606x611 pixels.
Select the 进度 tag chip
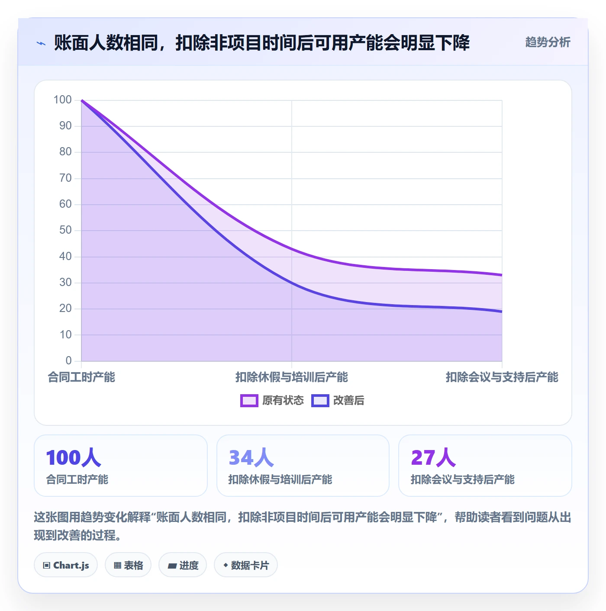tap(183, 565)
